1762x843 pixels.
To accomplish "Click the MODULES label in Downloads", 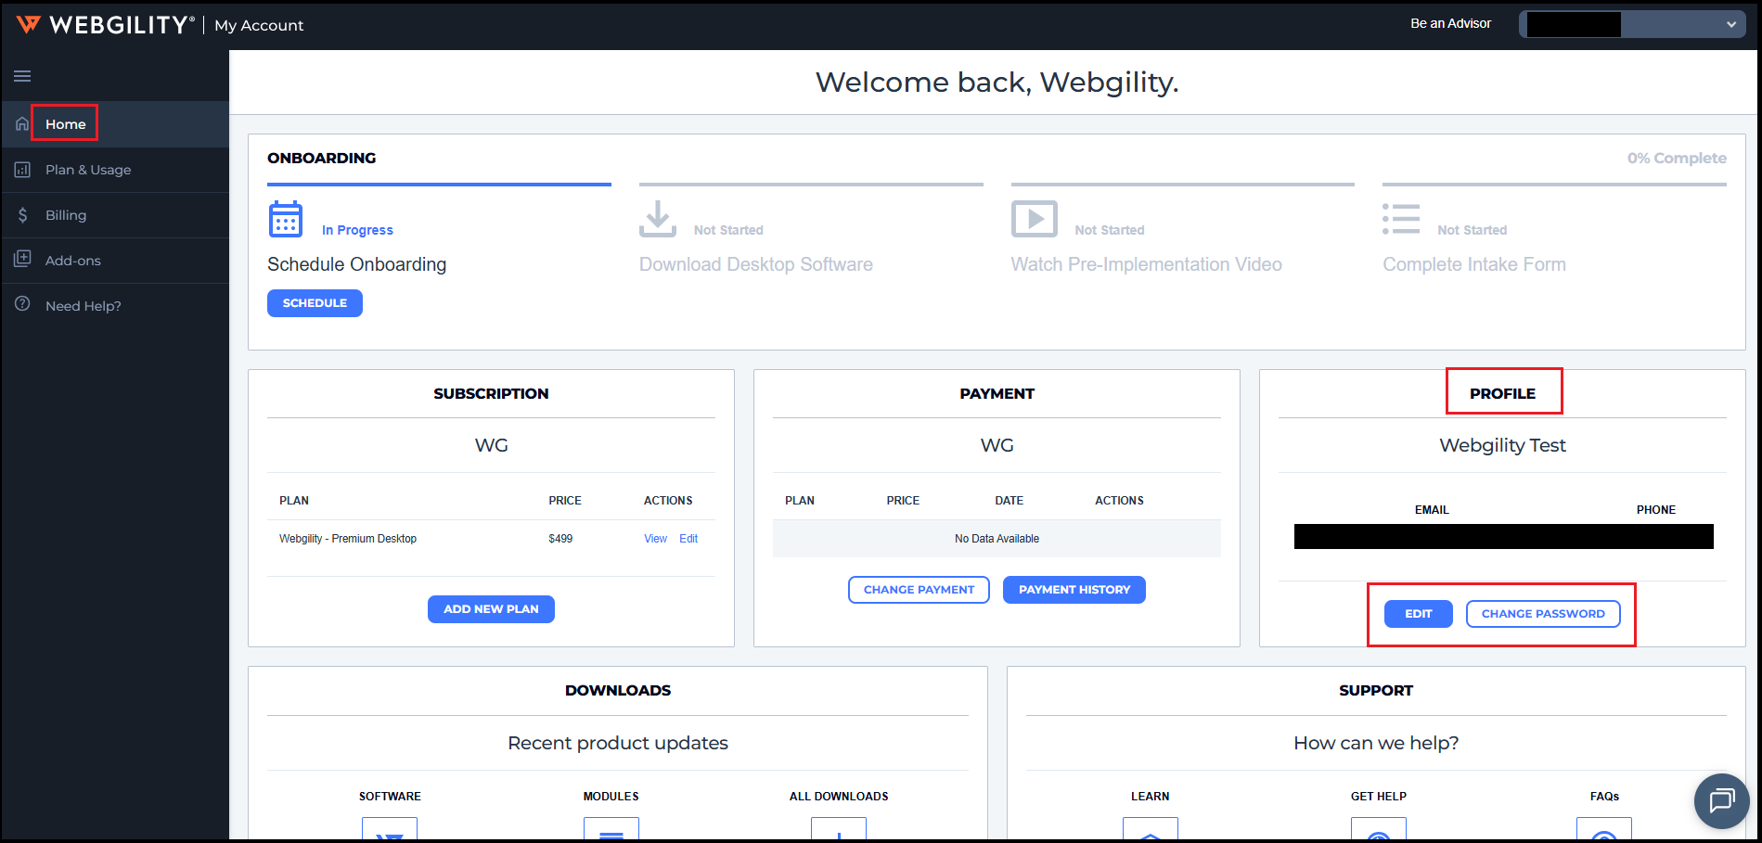I will pos(611,797).
